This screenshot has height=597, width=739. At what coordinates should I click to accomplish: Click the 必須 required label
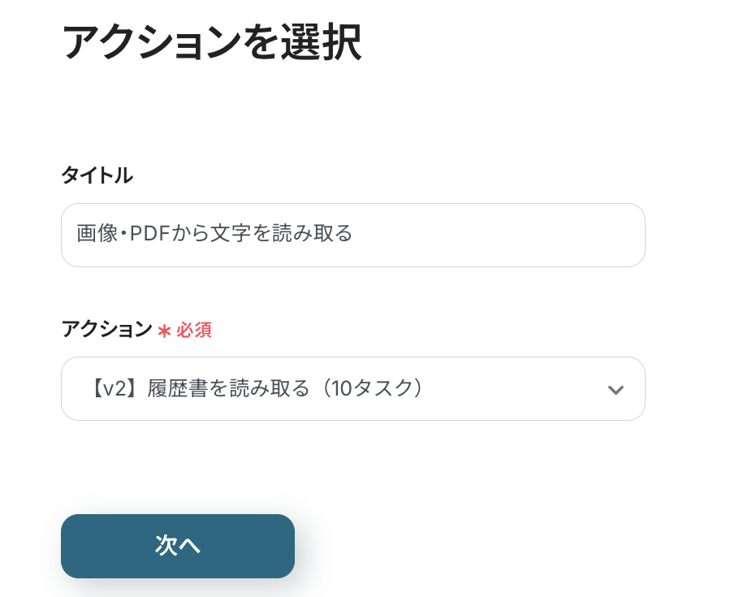(x=194, y=330)
